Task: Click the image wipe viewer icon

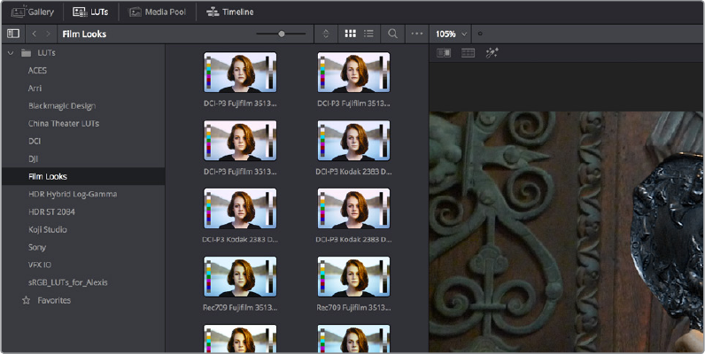Action: (445, 53)
